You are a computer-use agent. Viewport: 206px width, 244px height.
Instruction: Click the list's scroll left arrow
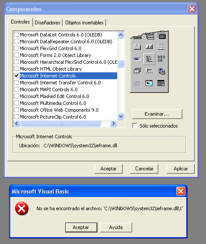pyautogui.click(x=17, y=123)
